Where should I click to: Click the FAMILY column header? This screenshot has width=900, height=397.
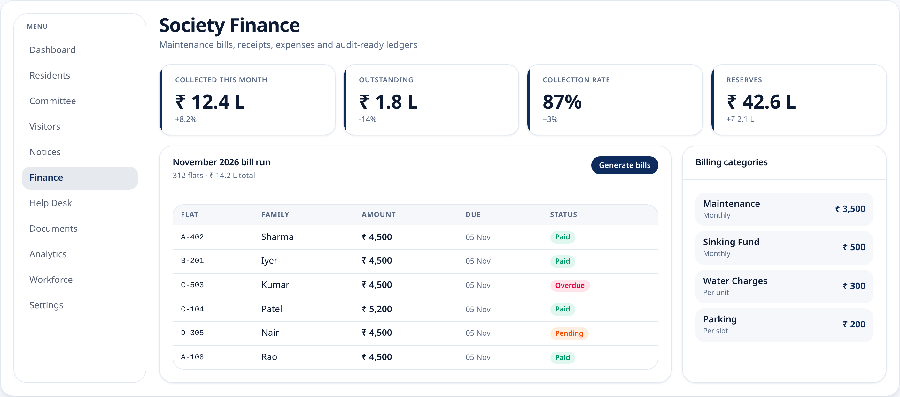[275, 214]
